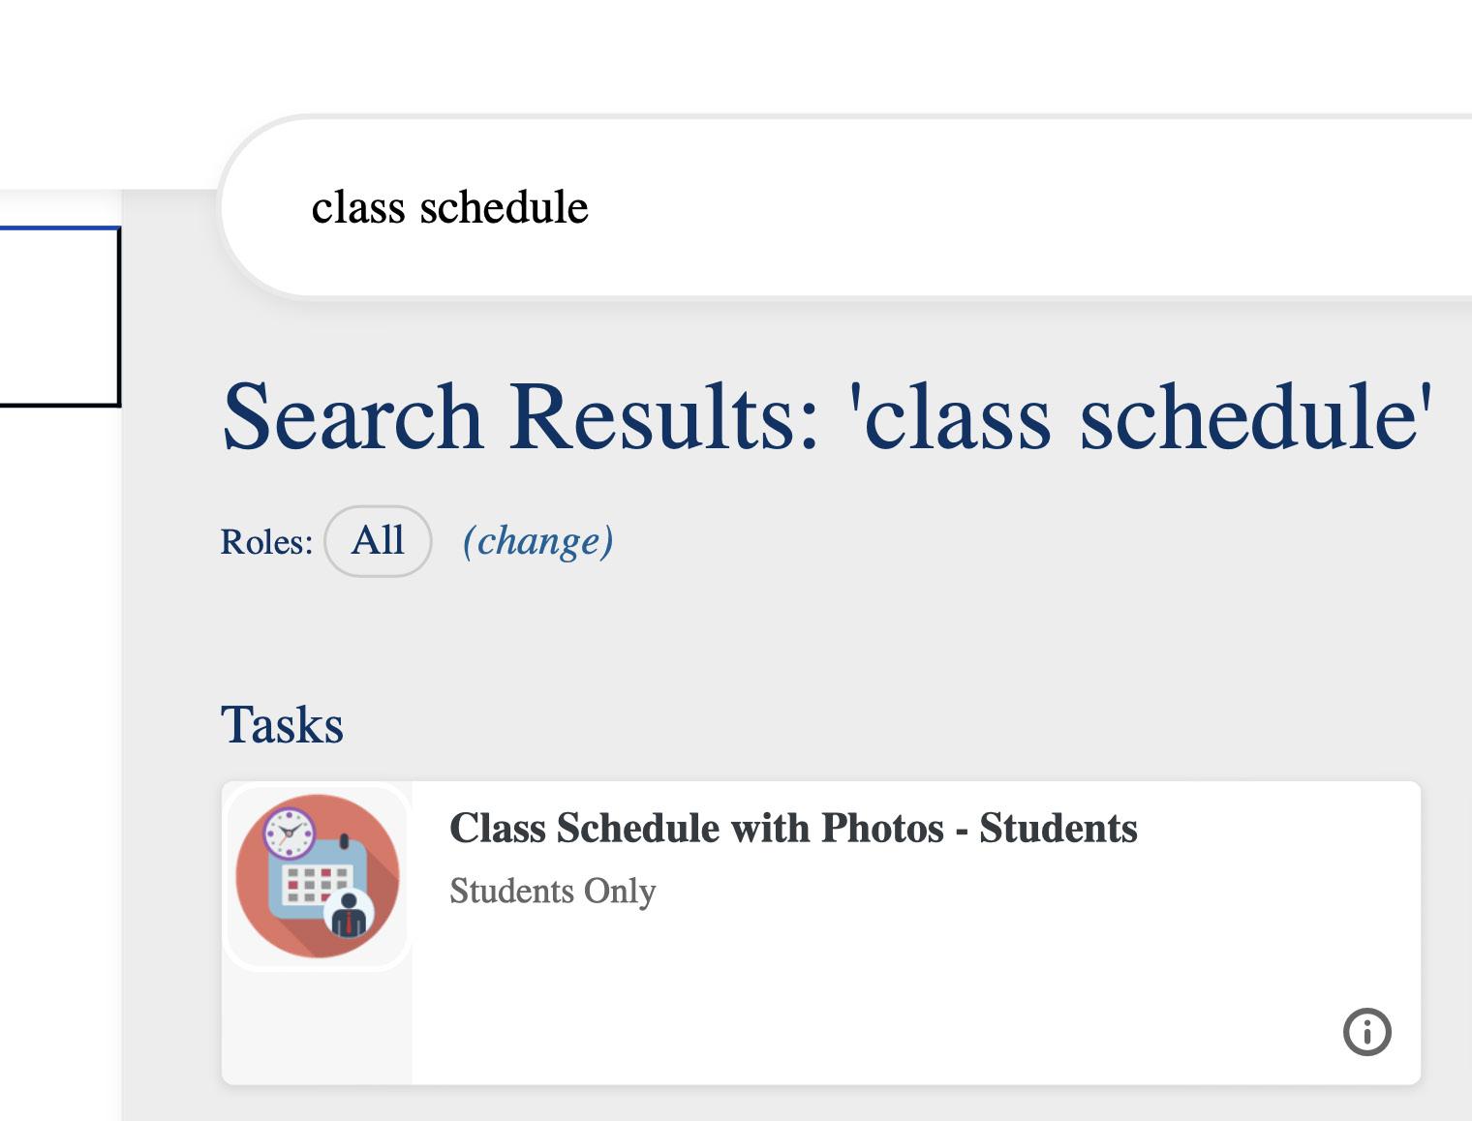Click the gray tile beneath the task icon
The width and height of the screenshot is (1472, 1121).
point(318,1026)
